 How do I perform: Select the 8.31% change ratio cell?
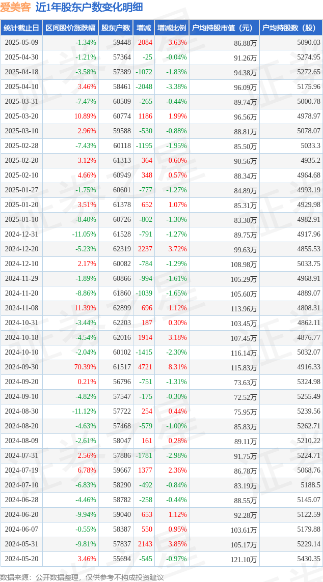pos(177,367)
